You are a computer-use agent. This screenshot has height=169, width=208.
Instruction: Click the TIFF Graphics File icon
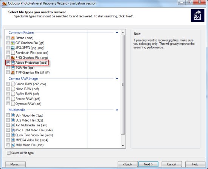pos(13,72)
